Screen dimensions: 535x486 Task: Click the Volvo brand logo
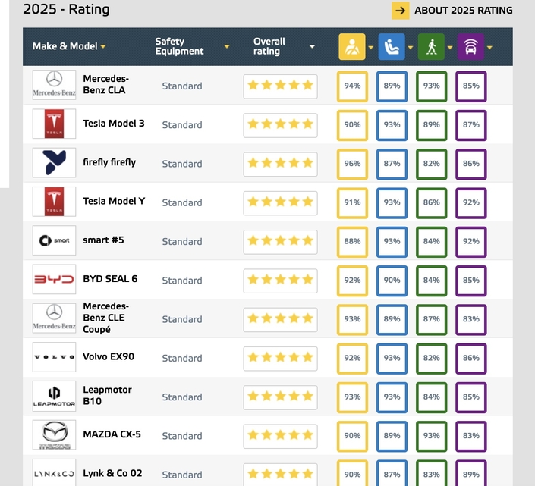click(x=54, y=357)
